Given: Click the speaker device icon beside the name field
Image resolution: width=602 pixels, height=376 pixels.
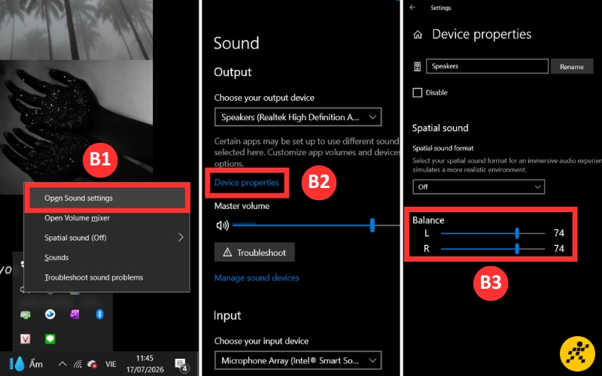Looking at the screenshot, I should (418, 66).
